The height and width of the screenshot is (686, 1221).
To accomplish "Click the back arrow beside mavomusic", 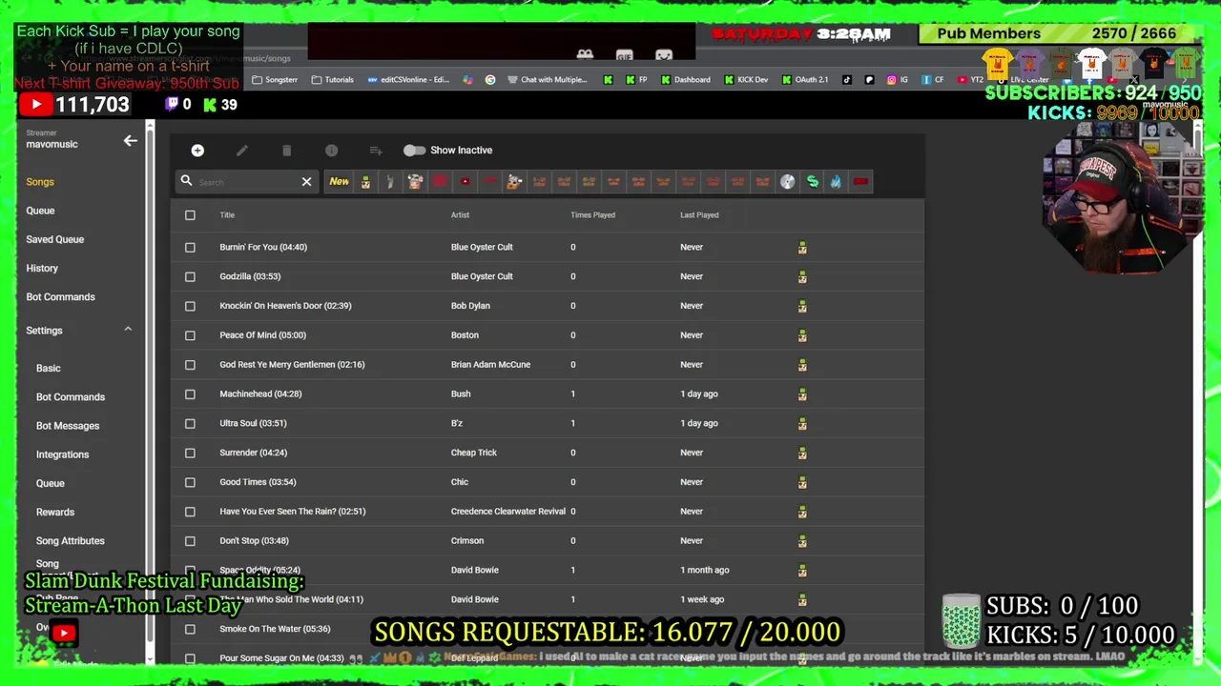I will (x=130, y=141).
